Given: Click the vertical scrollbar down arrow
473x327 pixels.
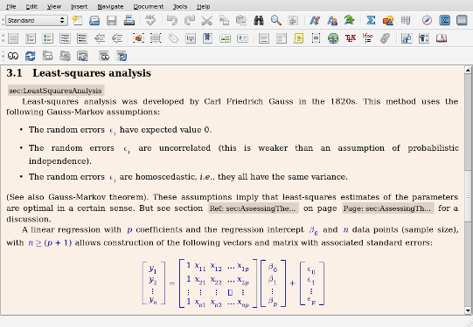Looking at the screenshot, I should point(468,310).
